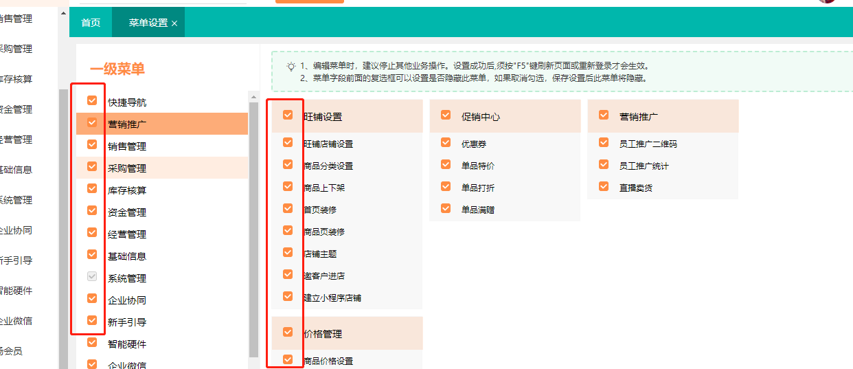Uncheck the 优惠券 checkbox
The height and width of the screenshot is (369, 853).
[x=446, y=143]
